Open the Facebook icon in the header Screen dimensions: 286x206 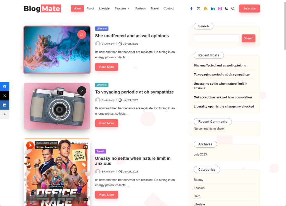191,8
